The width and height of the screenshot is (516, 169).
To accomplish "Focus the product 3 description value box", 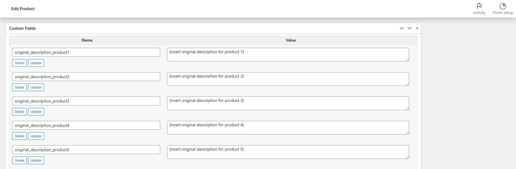I will [288, 103].
